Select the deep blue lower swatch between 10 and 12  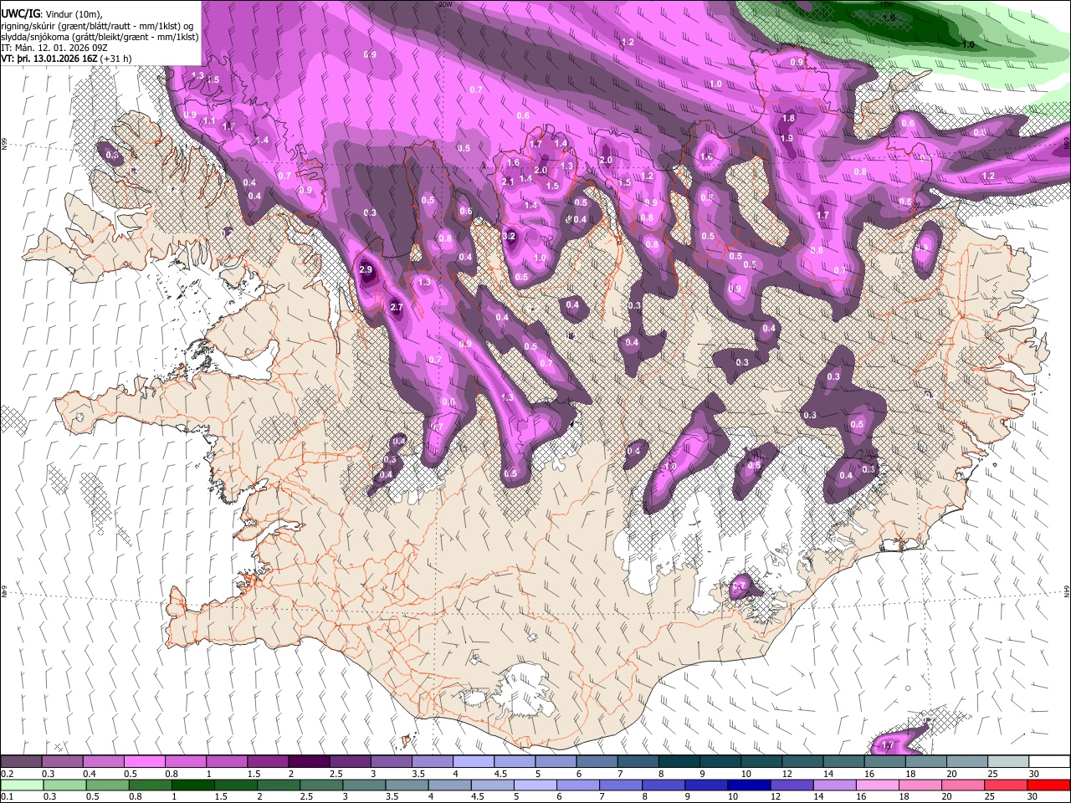click(x=749, y=785)
